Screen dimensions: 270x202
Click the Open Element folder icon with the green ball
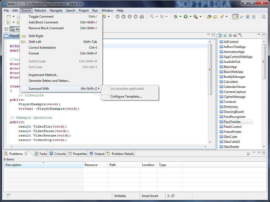209,17
